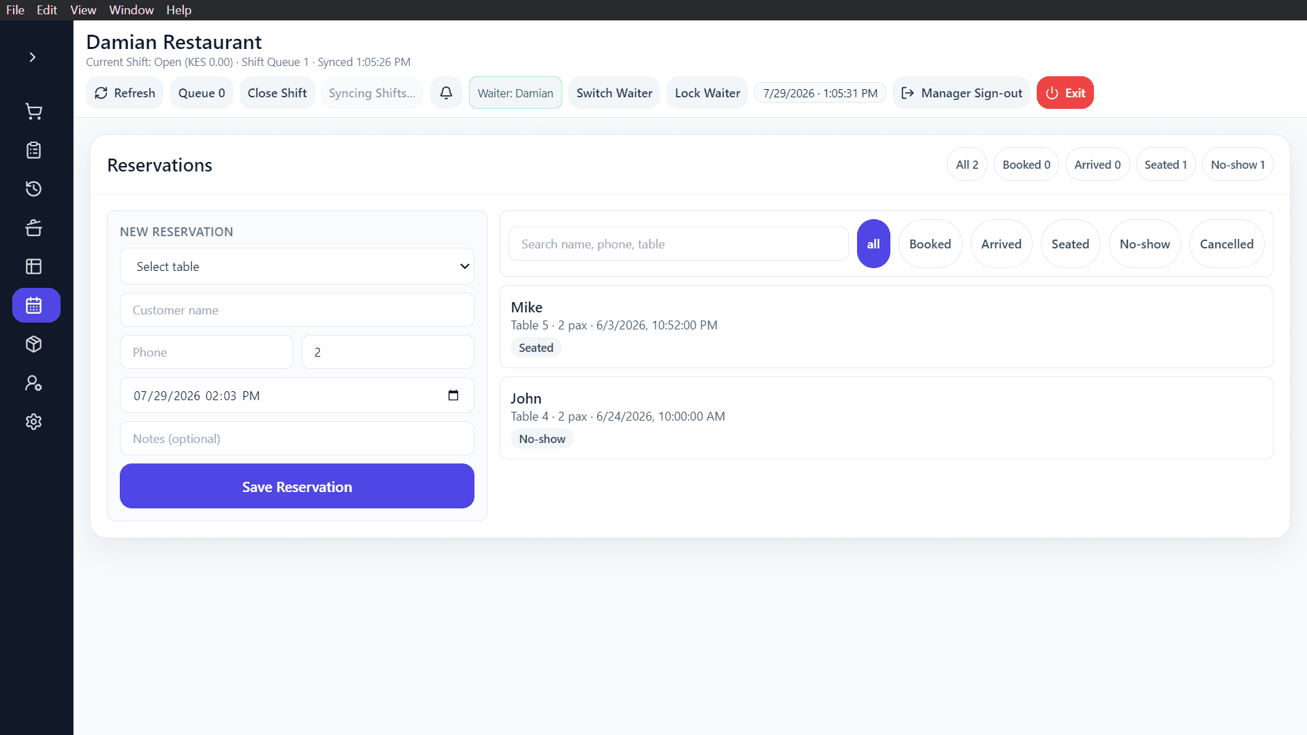Screen dimensions: 1307x735
Task: Open the history clock sidebar icon
Action: pyautogui.click(x=33, y=189)
